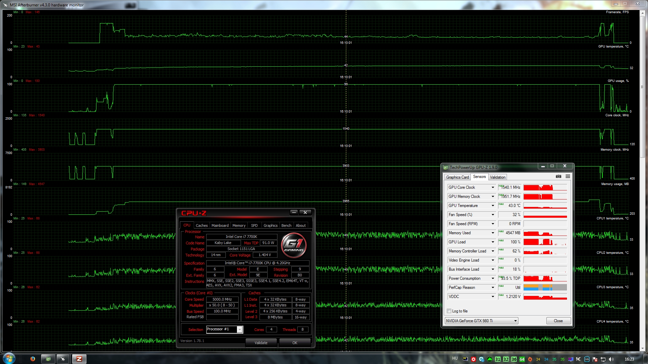The image size is (648, 364).
Task: Switch to GPU-Z Validation tab
Action: pos(497,177)
